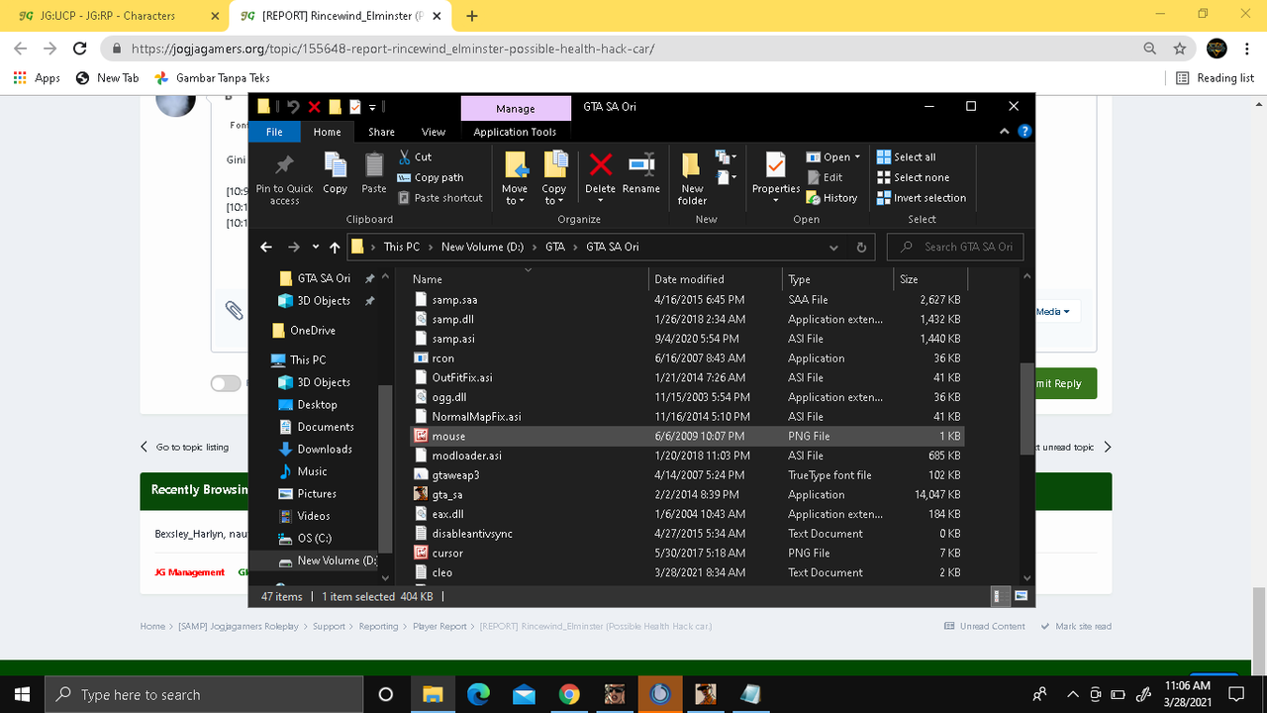The image size is (1267, 713).
Task: Click 'Unread Content' link on forum
Action: coord(985,626)
